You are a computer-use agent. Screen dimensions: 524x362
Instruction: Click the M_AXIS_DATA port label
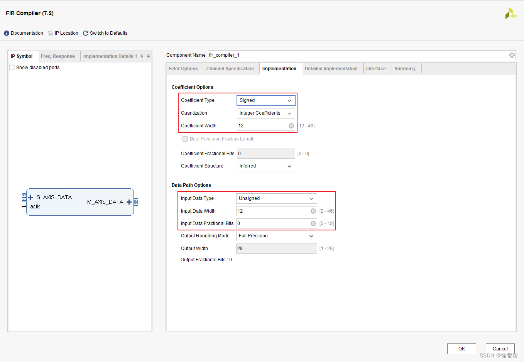105,202
